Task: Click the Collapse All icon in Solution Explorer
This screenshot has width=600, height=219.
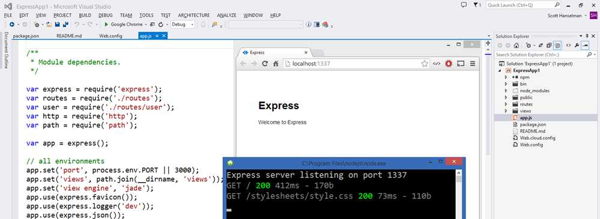Action: pyautogui.click(x=549, y=46)
